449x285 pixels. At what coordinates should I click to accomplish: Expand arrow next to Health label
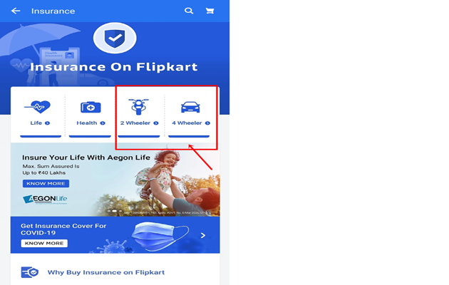103,123
